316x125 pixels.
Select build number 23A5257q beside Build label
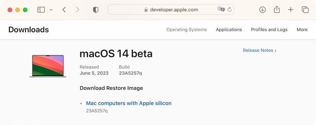(x=131, y=73)
